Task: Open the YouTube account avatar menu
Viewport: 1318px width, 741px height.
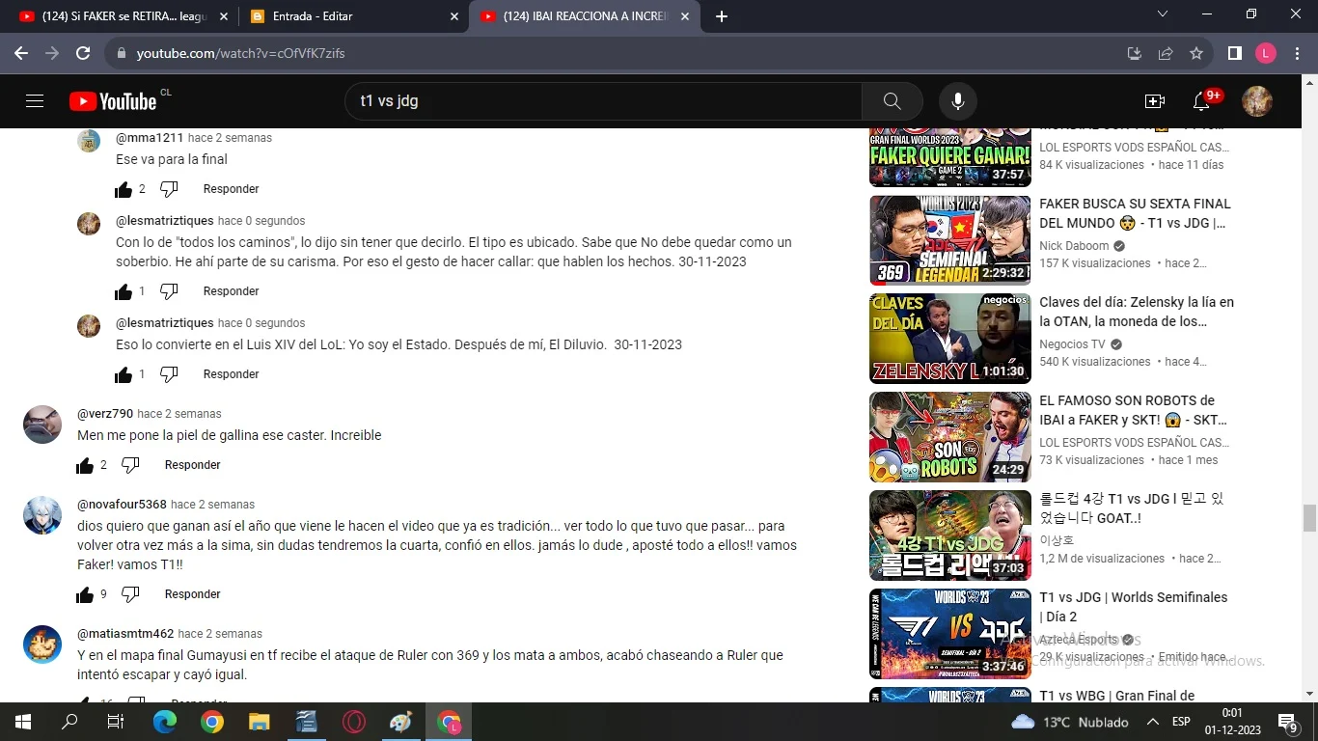Action: click(x=1257, y=101)
